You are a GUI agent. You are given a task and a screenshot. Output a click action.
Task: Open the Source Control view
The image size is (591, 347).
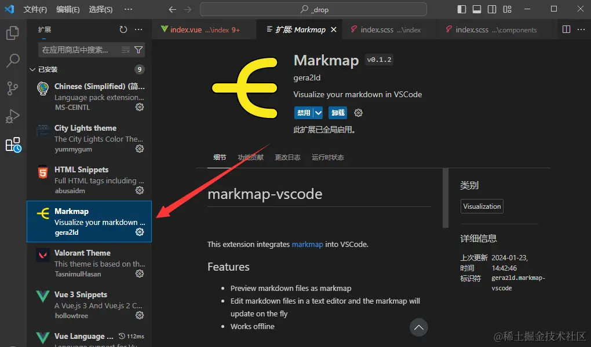pos(12,88)
